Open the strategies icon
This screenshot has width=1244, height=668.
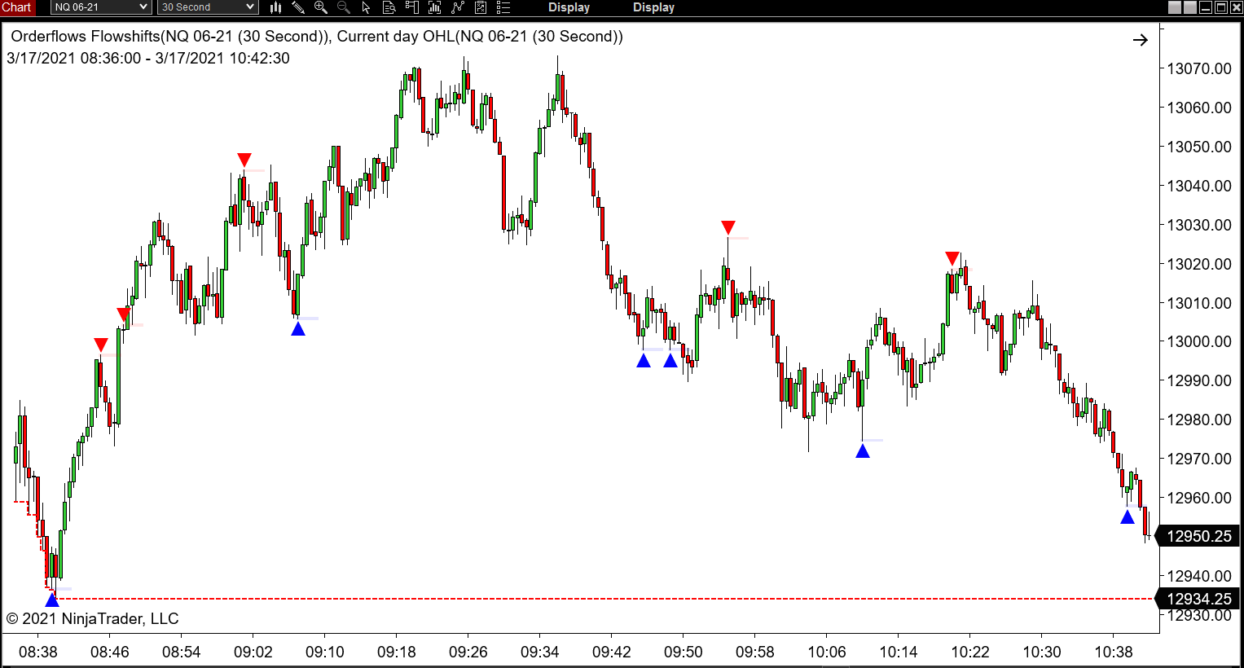click(481, 7)
